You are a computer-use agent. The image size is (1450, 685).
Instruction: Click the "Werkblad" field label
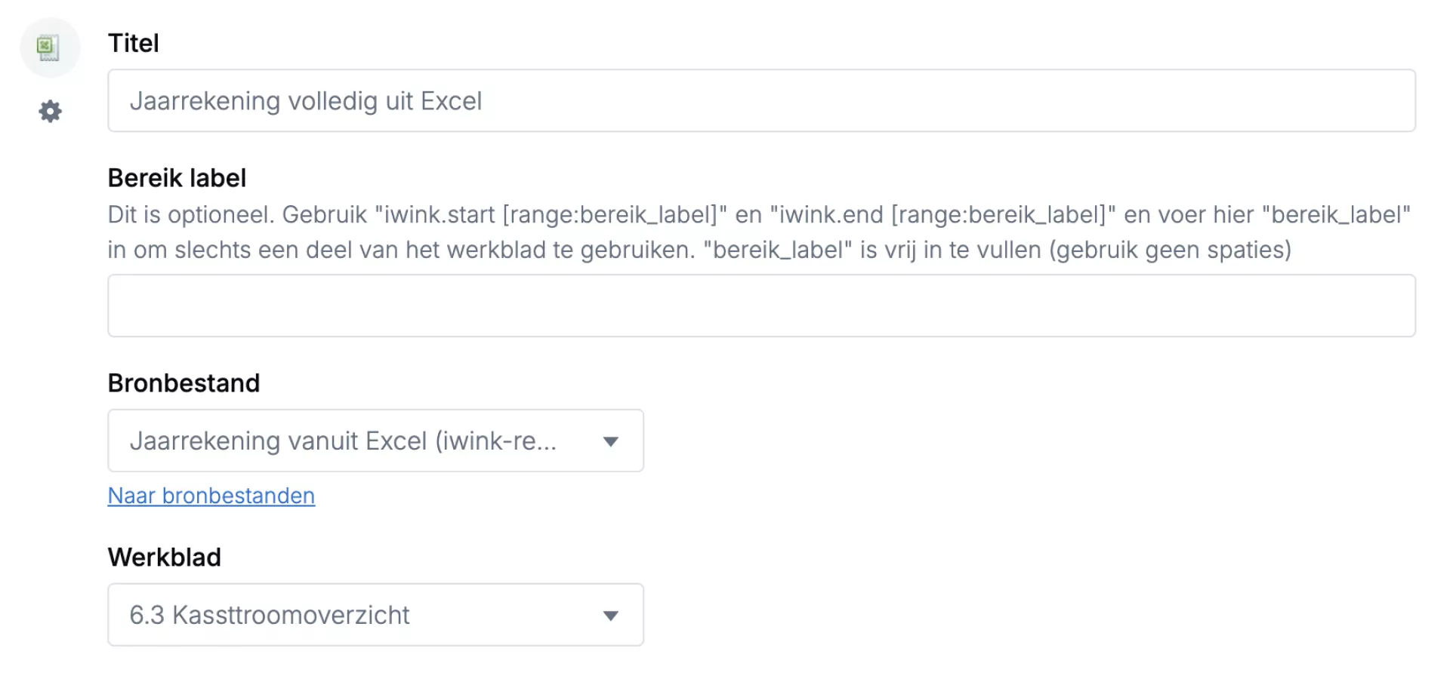[x=165, y=558]
